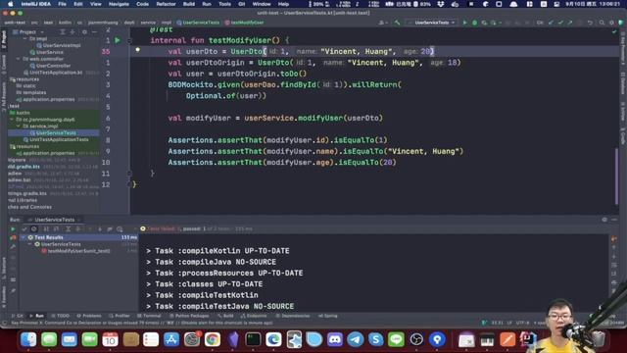This screenshot has height=353, width=627.
Task: Launch Google Chrome from the Dock
Action: pos(213,340)
